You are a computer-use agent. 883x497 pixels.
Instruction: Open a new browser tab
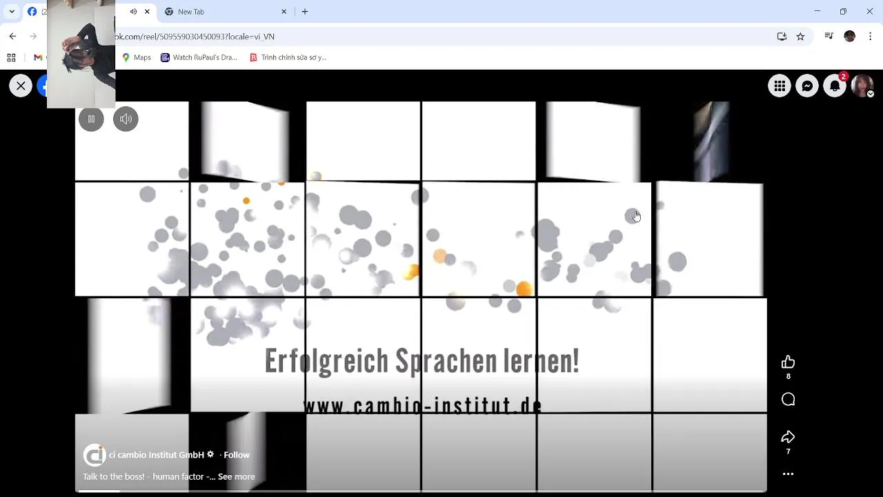[305, 12]
